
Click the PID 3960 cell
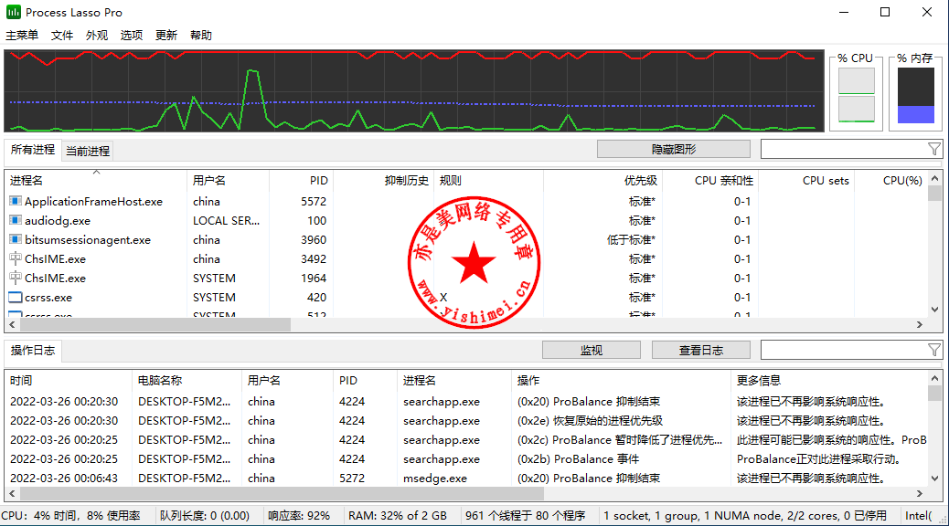tap(314, 240)
